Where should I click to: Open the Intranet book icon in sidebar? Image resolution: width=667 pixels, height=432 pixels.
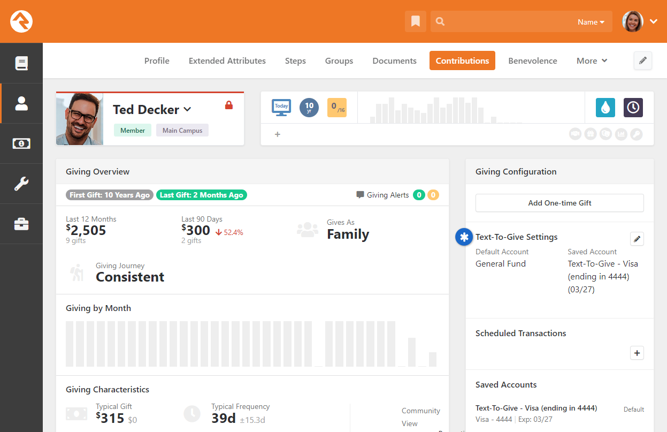coord(21,63)
